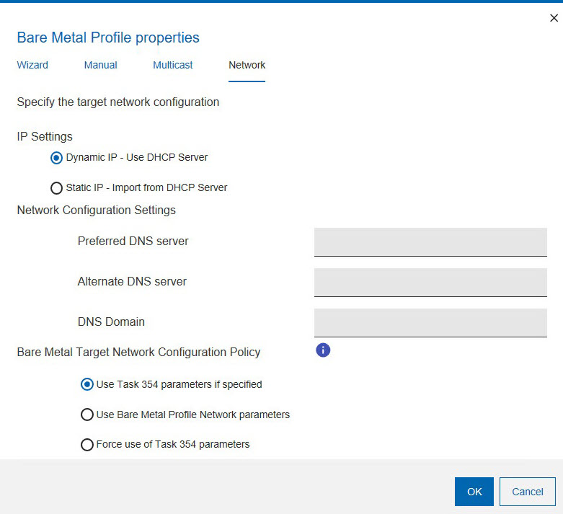This screenshot has height=514, width=563.
Task: Click the Bare Metal Profile properties title
Action: (x=108, y=37)
